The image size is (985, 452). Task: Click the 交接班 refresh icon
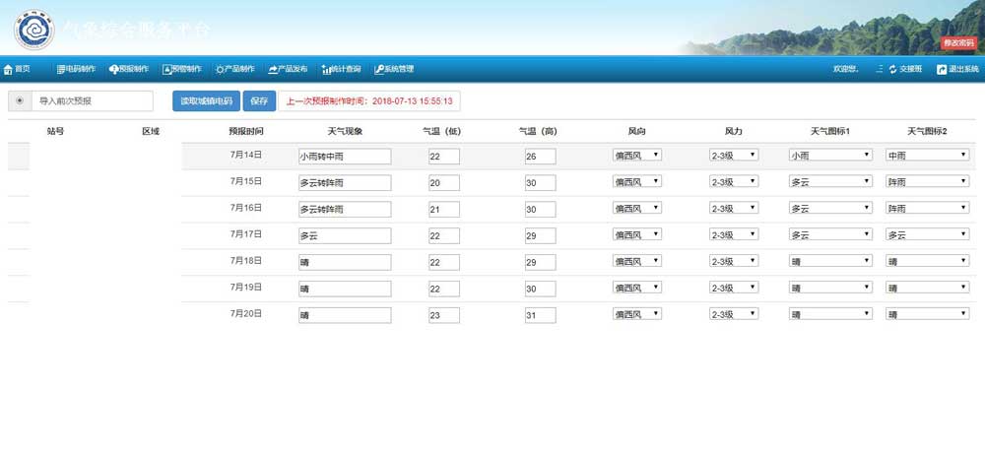(892, 70)
